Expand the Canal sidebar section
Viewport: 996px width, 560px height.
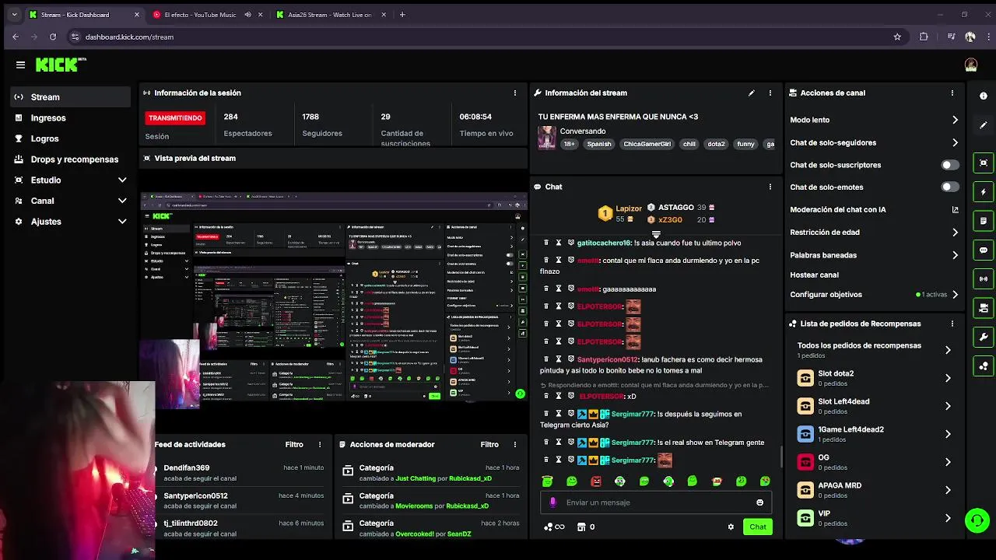pyautogui.click(x=122, y=201)
